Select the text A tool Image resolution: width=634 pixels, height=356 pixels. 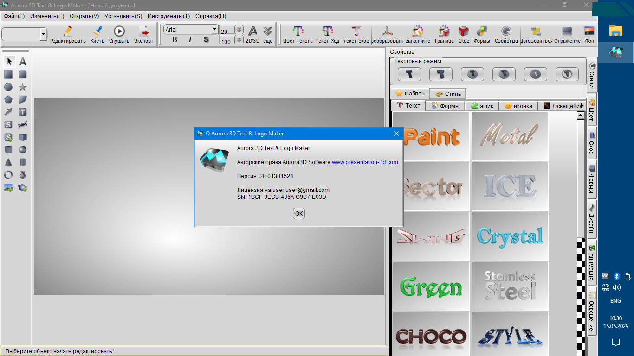pyautogui.click(x=23, y=62)
